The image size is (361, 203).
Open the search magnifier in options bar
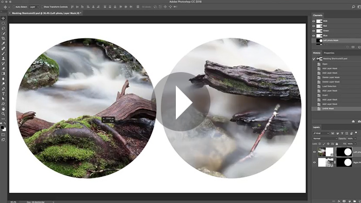[353, 7]
